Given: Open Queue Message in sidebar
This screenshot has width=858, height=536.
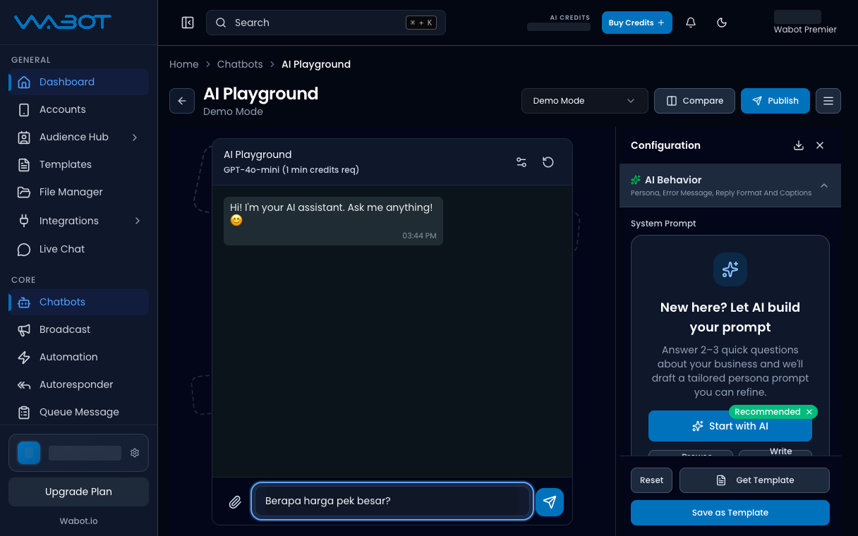Looking at the screenshot, I should pos(78,412).
